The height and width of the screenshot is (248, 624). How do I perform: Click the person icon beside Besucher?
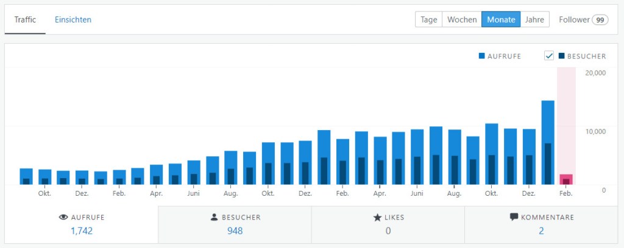[213, 217]
